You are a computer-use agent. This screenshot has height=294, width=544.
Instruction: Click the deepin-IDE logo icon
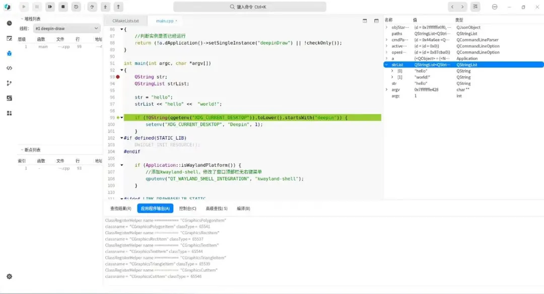[7, 7]
